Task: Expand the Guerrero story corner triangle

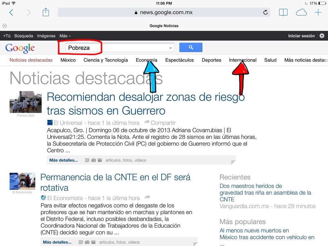Action: [x=233, y=162]
